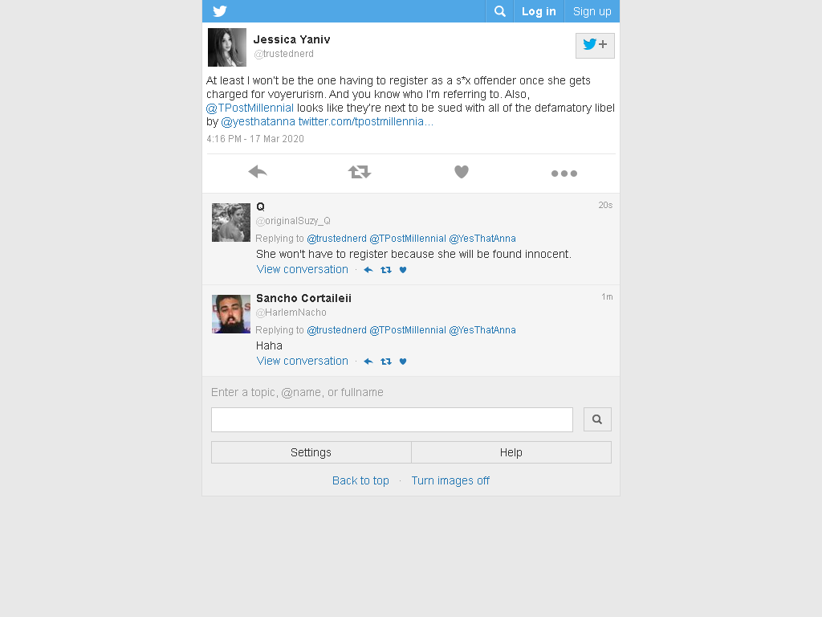Open the Help button
The height and width of the screenshot is (617, 822).
(511, 452)
